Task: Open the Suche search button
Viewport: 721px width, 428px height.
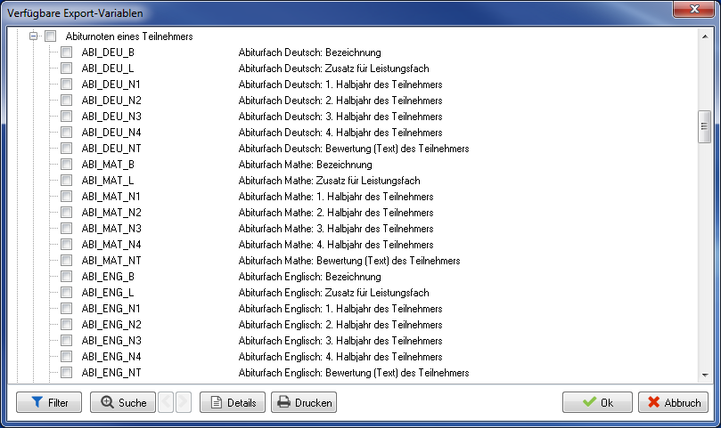Action: tap(123, 402)
